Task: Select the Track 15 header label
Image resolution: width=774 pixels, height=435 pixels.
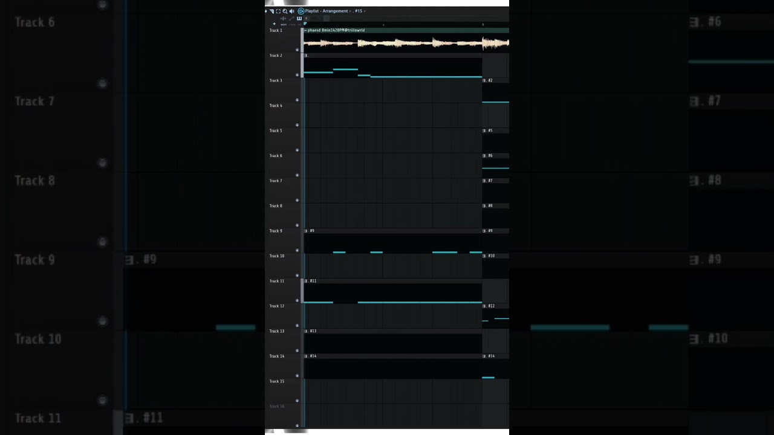Action: tap(277, 381)
